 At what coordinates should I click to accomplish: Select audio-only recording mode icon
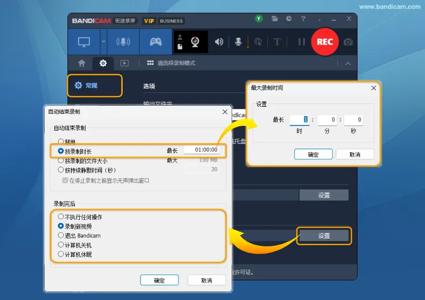coord(123,42)
